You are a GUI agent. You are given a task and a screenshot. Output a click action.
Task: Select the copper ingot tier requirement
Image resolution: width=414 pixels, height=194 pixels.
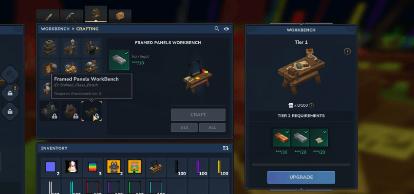click(x=282, y=137)
